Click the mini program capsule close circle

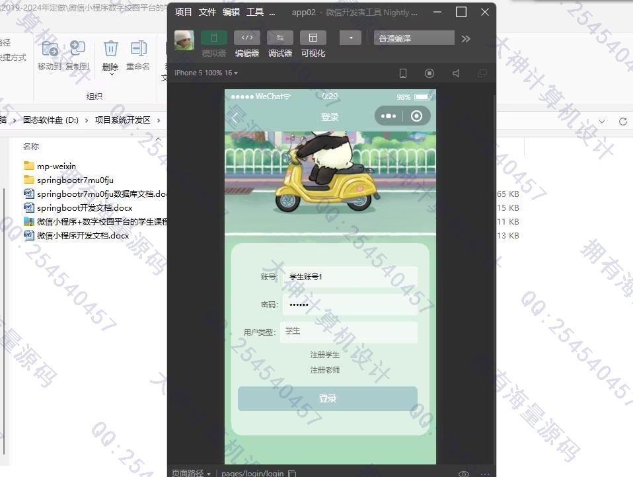tap(417, 116)
